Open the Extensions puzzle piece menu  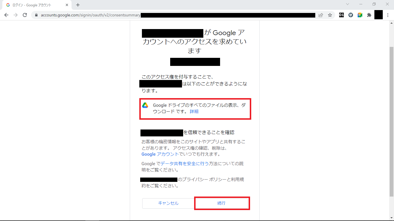click(x=369, y=15)
